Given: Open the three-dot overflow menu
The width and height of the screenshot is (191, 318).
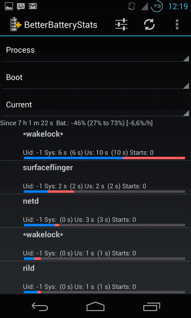Looking at the screenshot, I should [177, 25].
